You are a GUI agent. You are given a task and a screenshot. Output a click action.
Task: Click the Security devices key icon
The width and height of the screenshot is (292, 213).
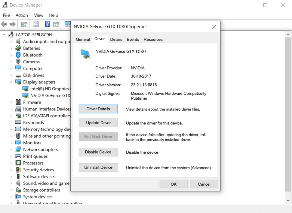click(x=18, y=169)
